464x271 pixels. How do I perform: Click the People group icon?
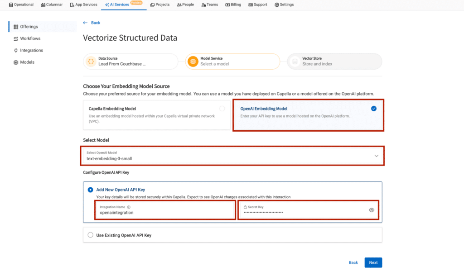[x=179, y=5]
